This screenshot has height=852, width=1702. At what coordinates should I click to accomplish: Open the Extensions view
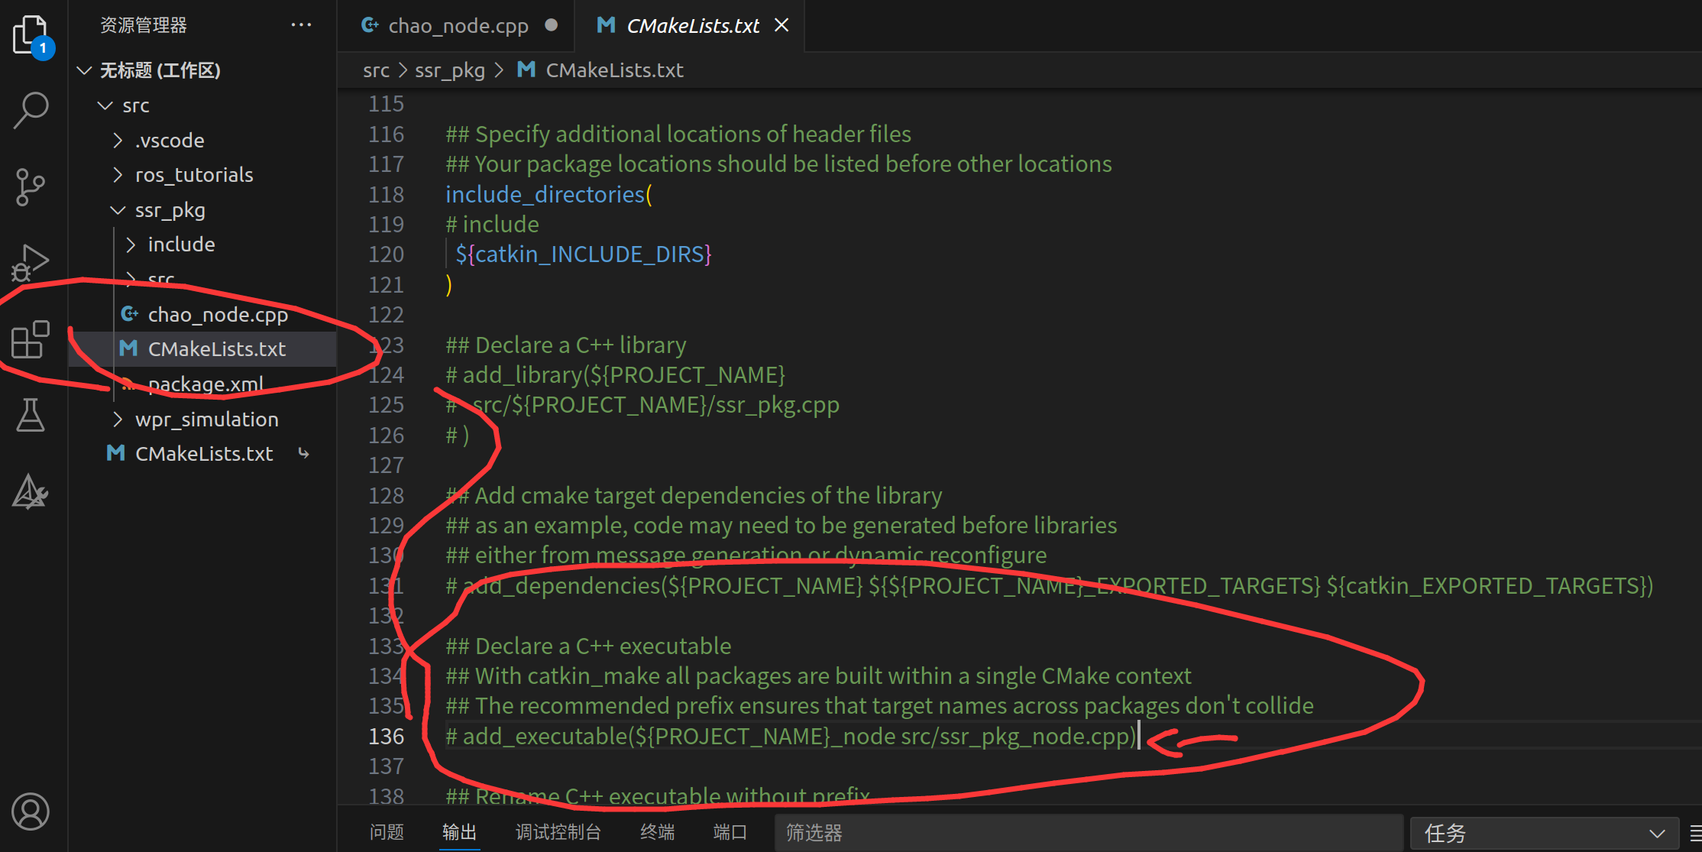(x=31, y=340)
